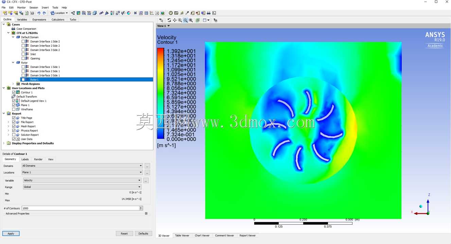This screenshot has width=451, height=244.
Task: Click the Apply button
Action: (x=11, y=233)
